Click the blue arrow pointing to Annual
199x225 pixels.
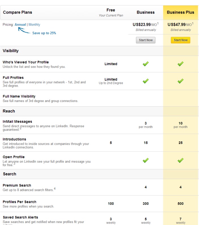click(x=23, y=31)
